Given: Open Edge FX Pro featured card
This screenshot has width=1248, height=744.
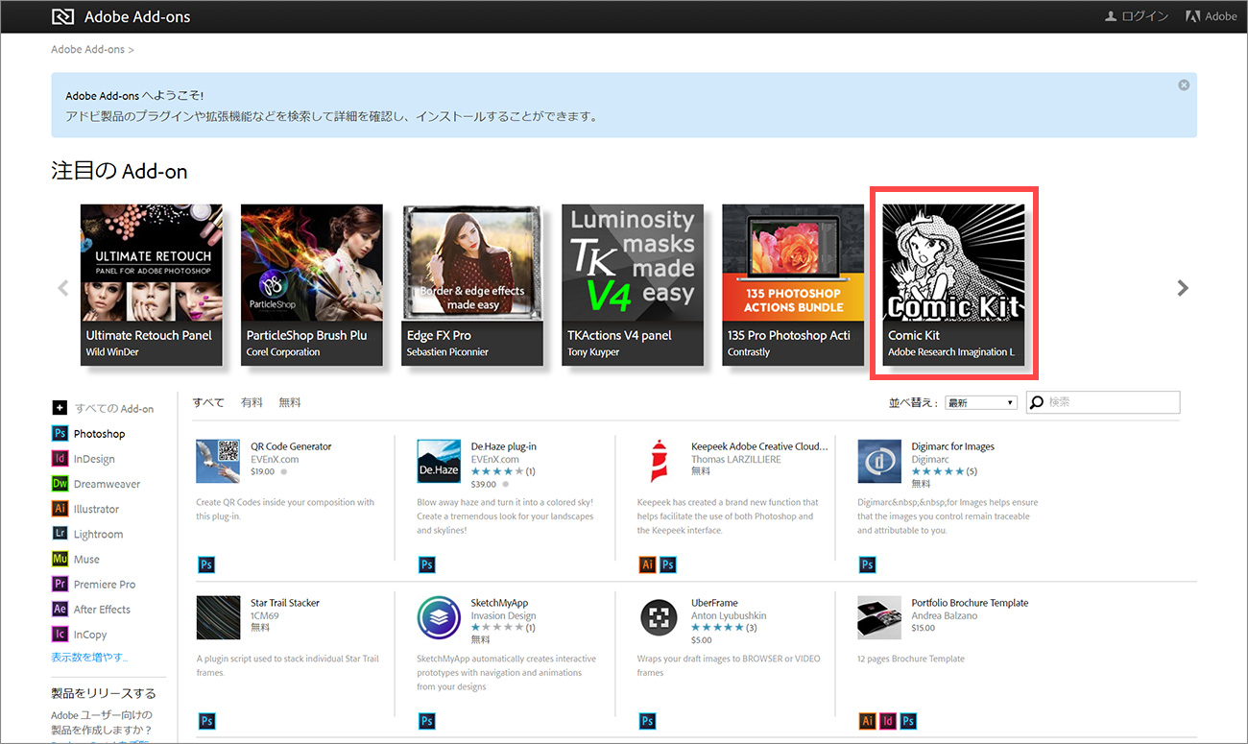Looking at the screenshot, I should 472,284.
